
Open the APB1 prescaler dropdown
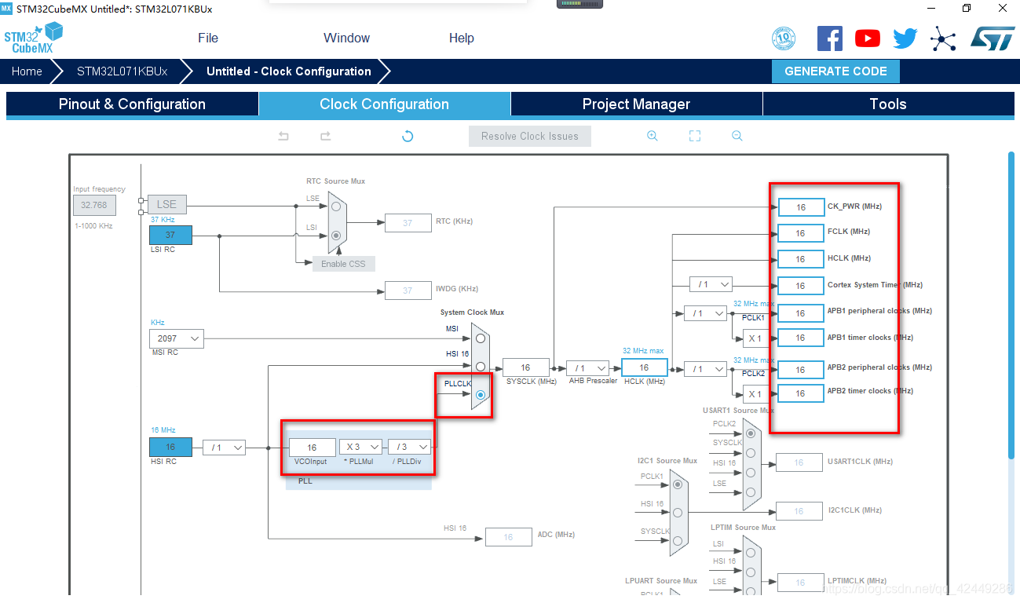click(x=705, y=313)
